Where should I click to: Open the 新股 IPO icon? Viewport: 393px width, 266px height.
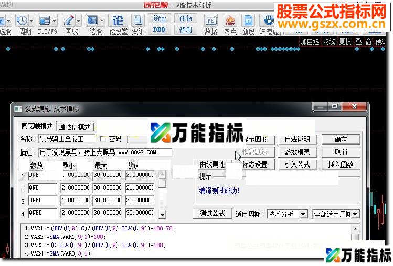coord(248,20)
